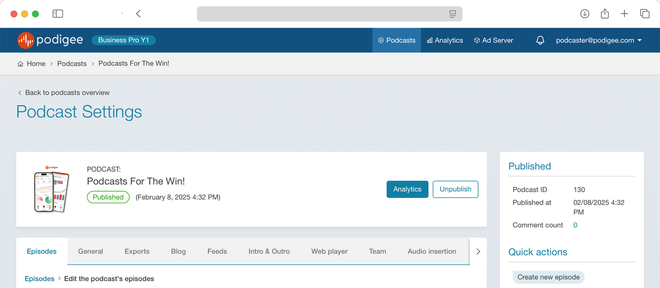
Task: Click the 02/08/2025 4:32 PM value
Action: pos(598,207)
